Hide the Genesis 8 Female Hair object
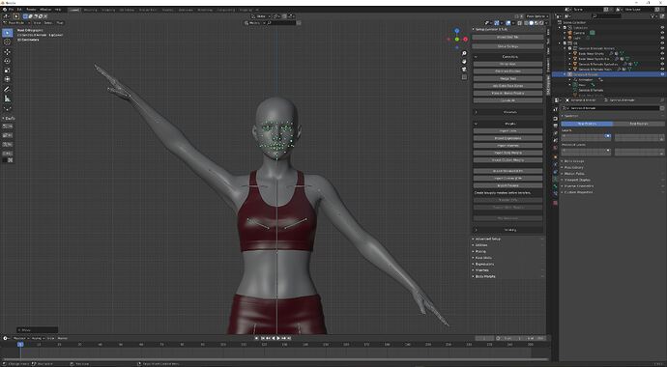The height and width of the screenshot is (367, 667). [x=662, y=69]
